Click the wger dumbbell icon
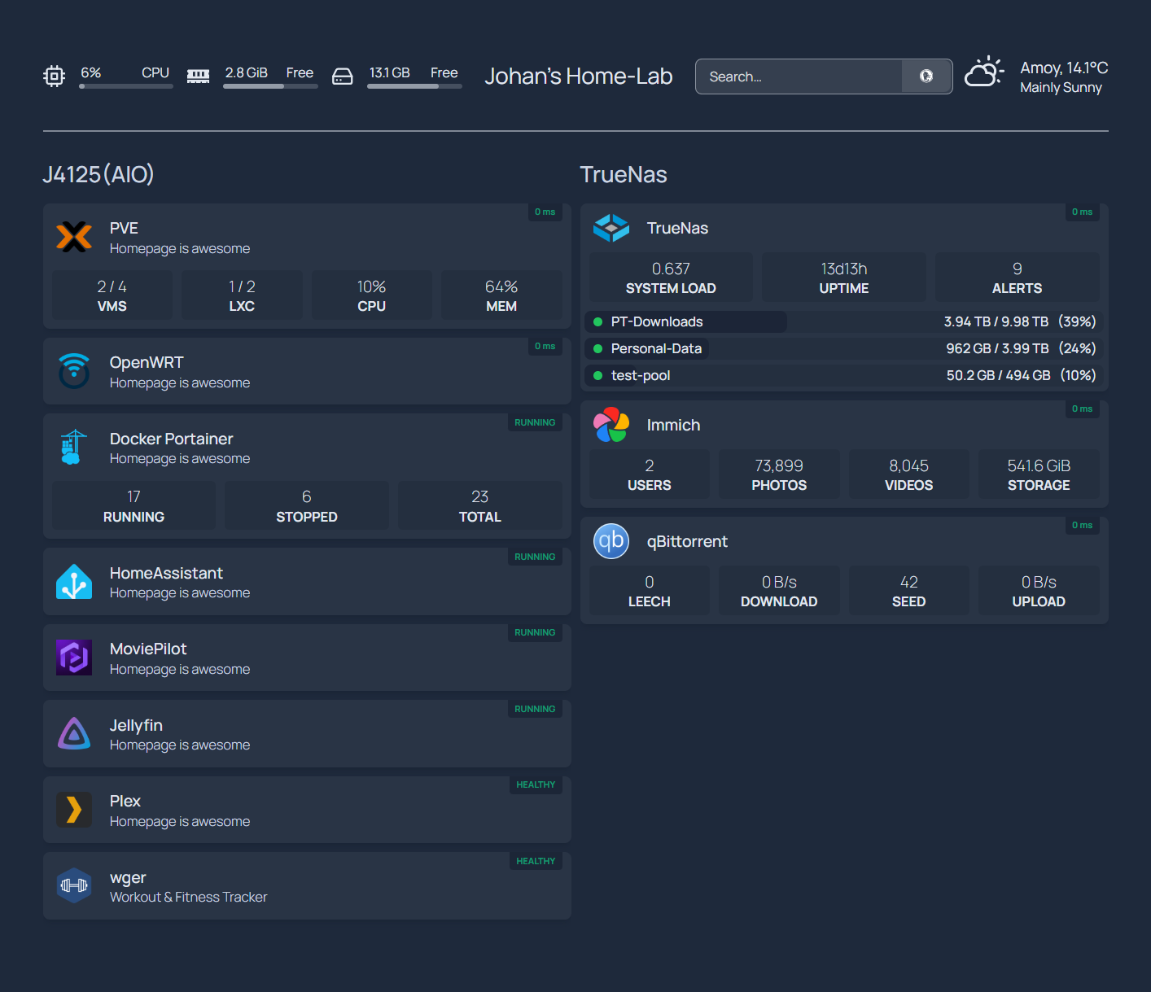This screenshot has height=992, width=1151. 74,886
